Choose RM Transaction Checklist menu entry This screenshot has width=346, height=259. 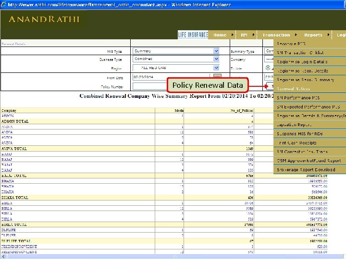pos(309,53)
